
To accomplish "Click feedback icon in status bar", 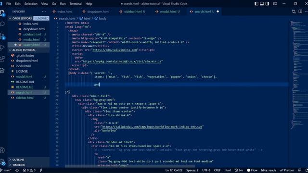I will tap(299, 170).
